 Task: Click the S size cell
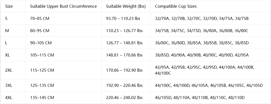coord(6,18)
